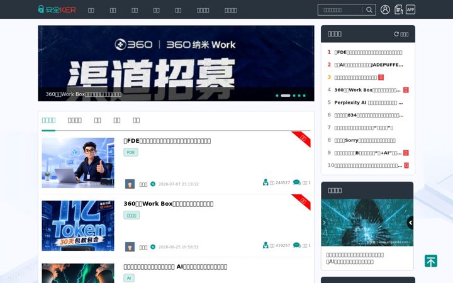This screenshot has width=453, height=283.
Task: Click the green back-to-top arrow button
Action: (431, 261)
